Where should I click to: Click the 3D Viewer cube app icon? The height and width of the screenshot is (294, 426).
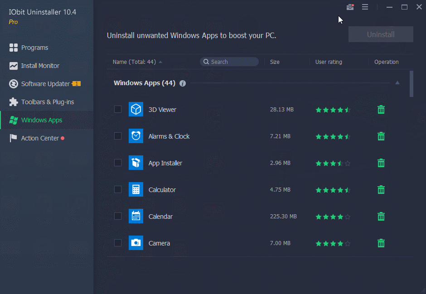click(x=136, y=110)
